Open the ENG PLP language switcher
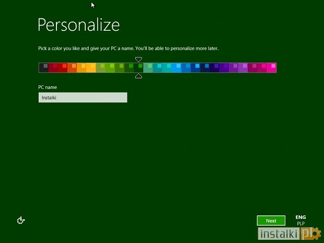This screenshot has width=324, height=243. coord(300,221)
